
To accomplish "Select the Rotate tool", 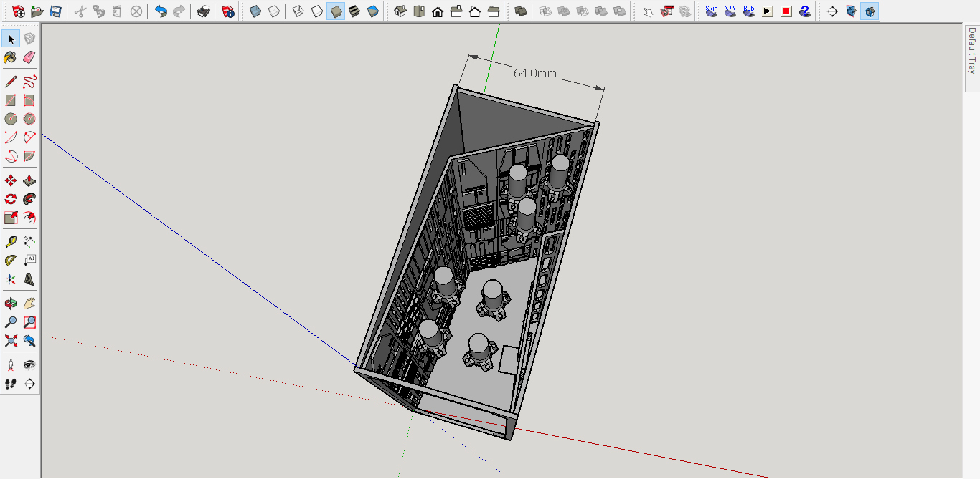I will [11, 199].
